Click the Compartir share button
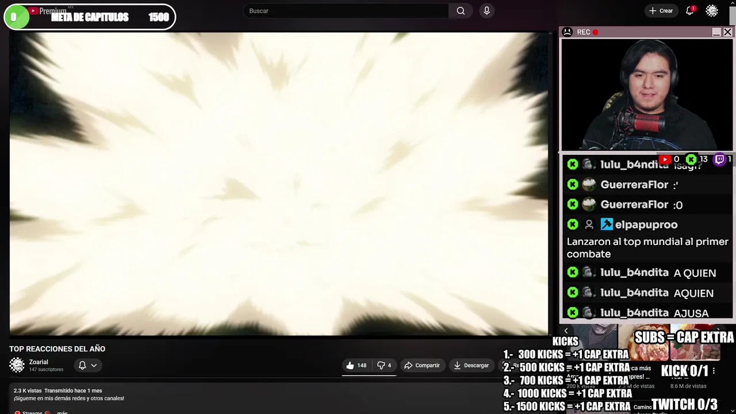This screenshot has height=414, width=736. click(421, 365)
